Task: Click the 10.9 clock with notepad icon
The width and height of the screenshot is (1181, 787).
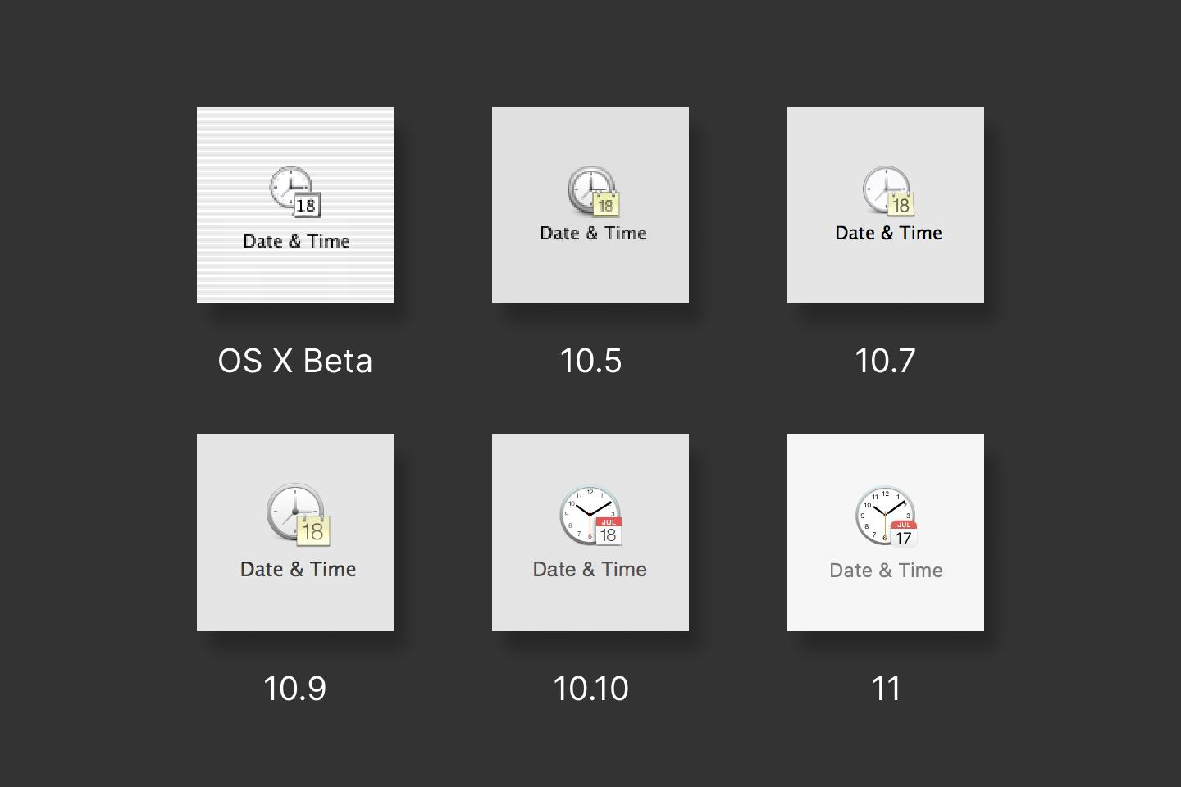Action: 299,515
